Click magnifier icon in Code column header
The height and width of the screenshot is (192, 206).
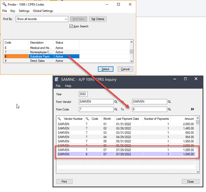pos(87,119)
